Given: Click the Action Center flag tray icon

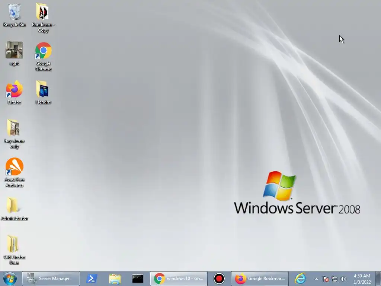Looking at the screenshot, I should (326, 279).
